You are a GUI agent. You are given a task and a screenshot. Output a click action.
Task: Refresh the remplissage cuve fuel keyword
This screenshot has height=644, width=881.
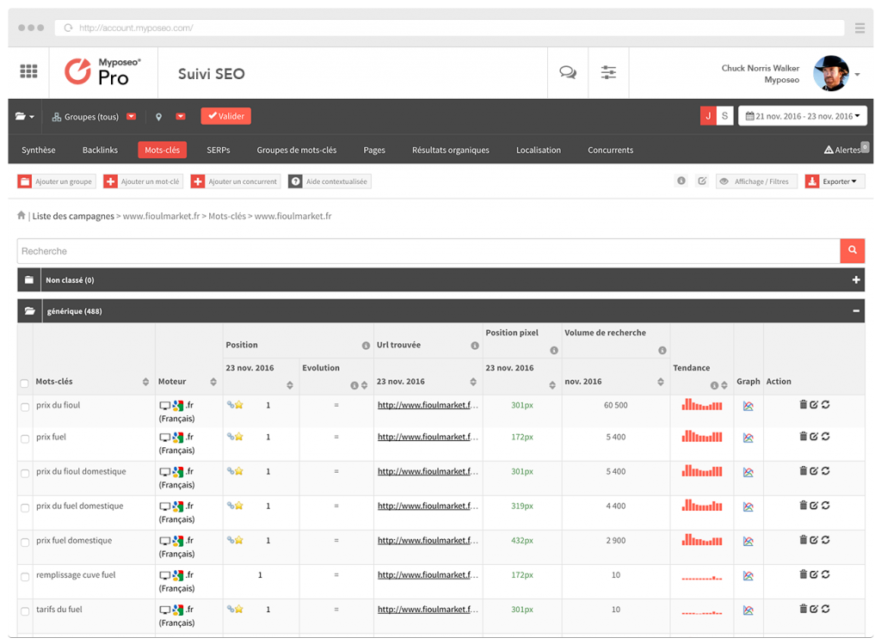point(825,573)
